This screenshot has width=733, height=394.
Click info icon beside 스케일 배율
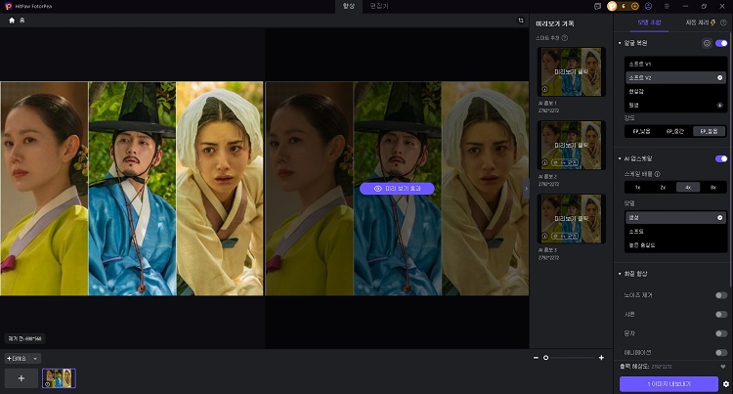tap(658, 174)
